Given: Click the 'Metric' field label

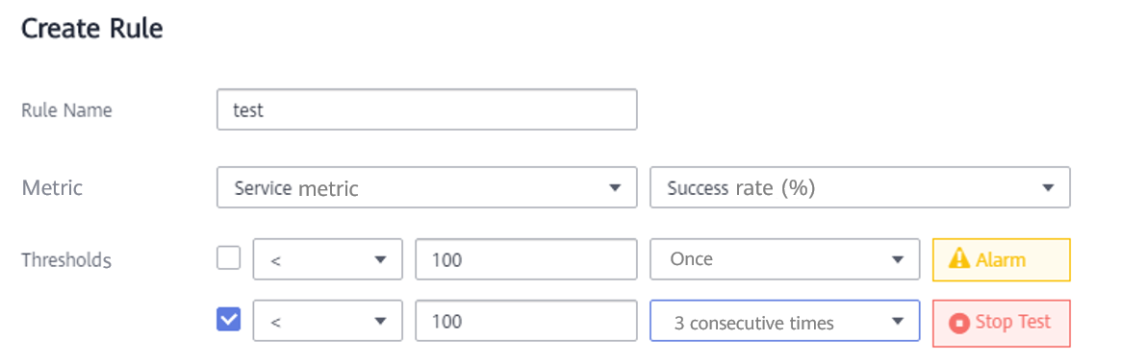Looking at the screenshot, I should click(52, 188).
